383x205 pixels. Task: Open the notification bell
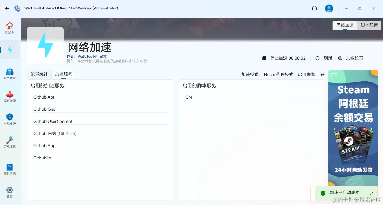[314, 9]
